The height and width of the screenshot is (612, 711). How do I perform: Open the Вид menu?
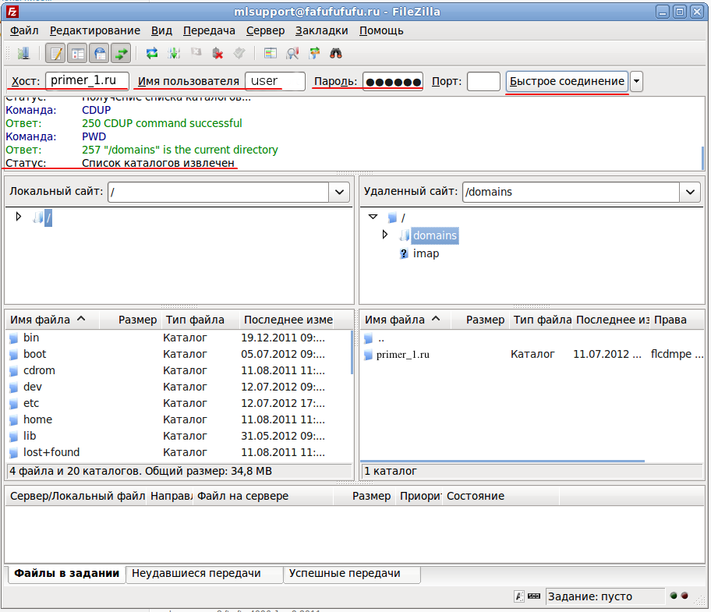tap(161, 30)
